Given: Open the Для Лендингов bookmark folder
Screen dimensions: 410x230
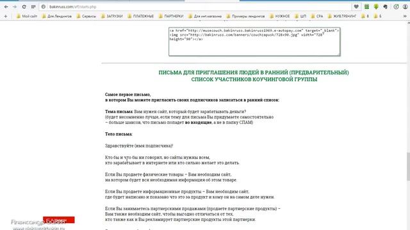Looking at the screenshot, I should pos(57,16).
